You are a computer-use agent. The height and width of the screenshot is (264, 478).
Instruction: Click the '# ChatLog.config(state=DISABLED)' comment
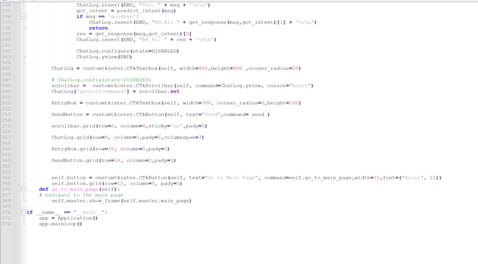pyautogui.click(x=101, y=80)
